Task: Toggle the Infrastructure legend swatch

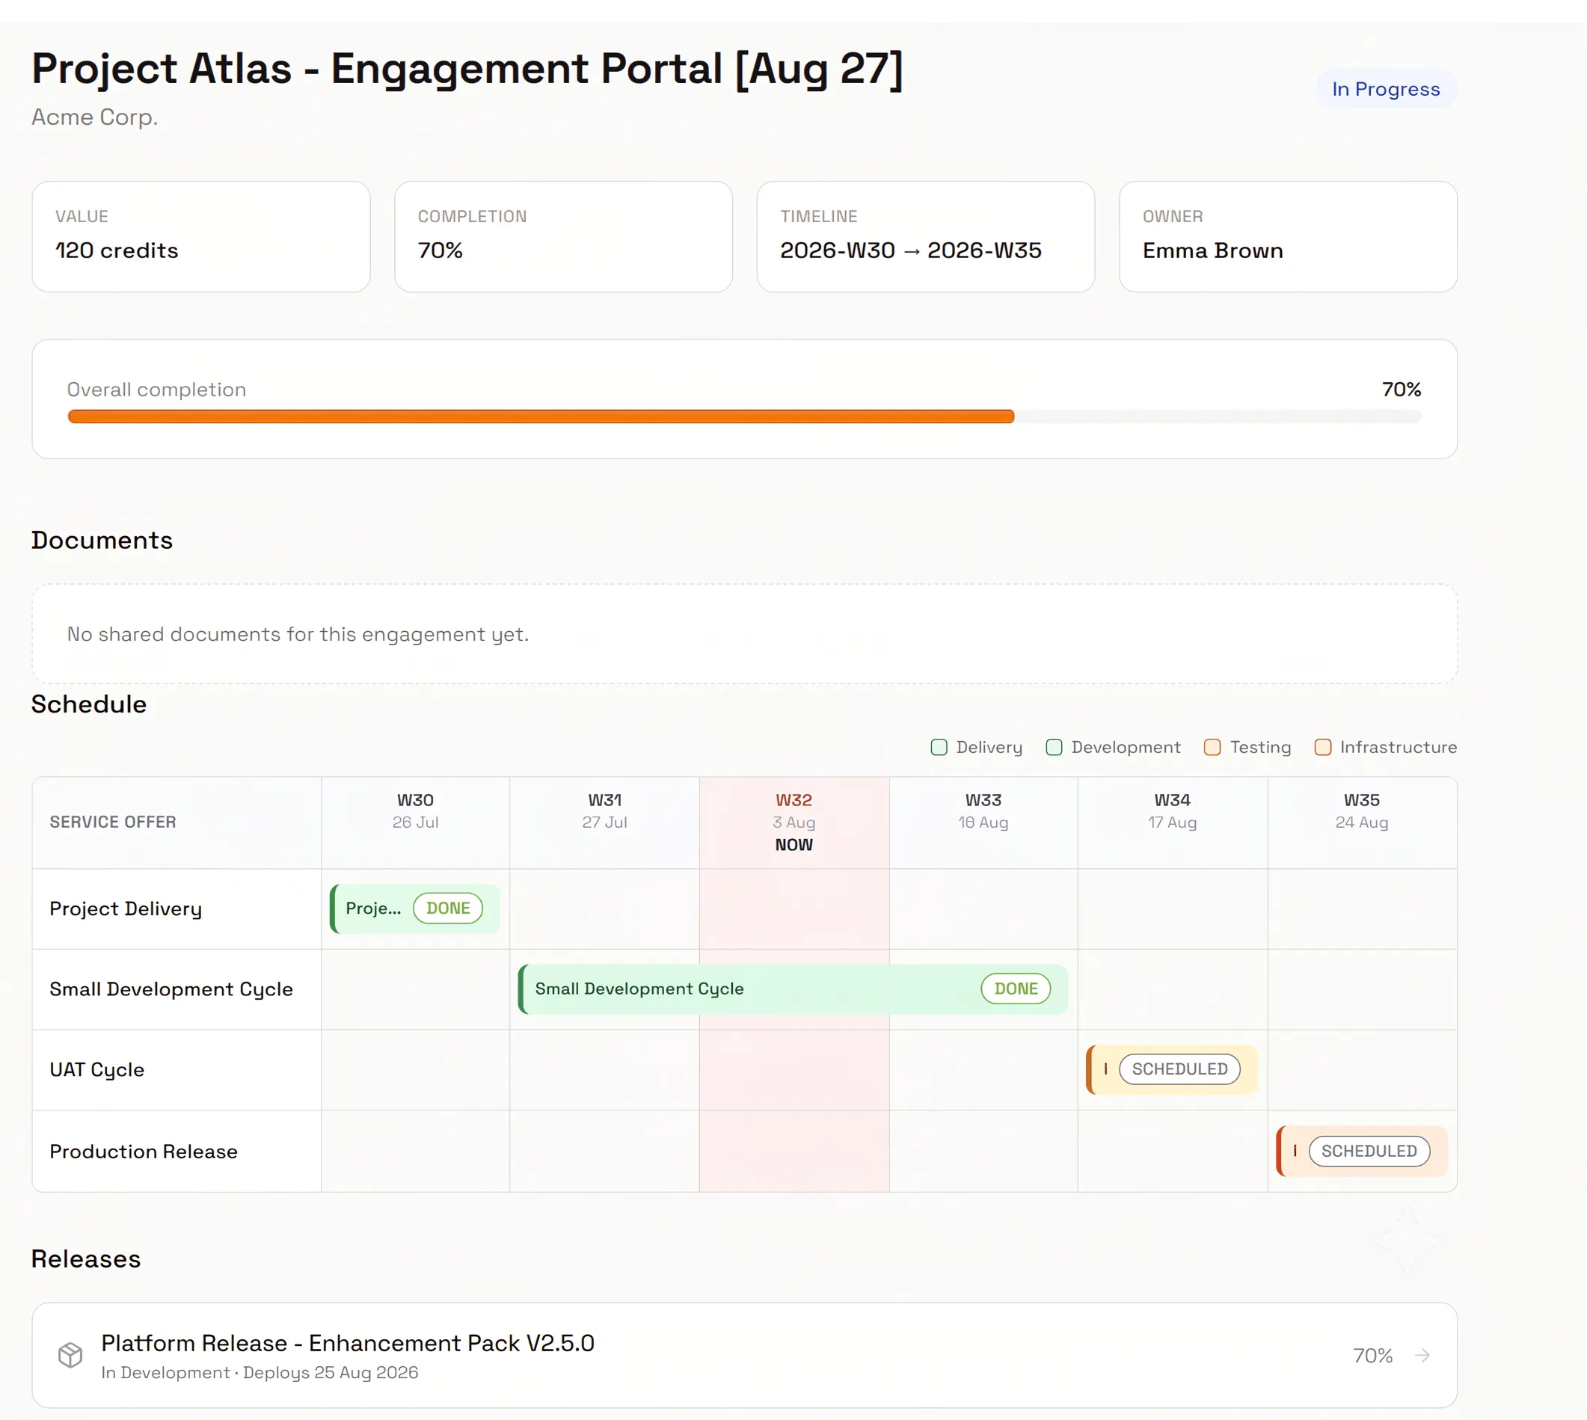Action: point(1323,748)
